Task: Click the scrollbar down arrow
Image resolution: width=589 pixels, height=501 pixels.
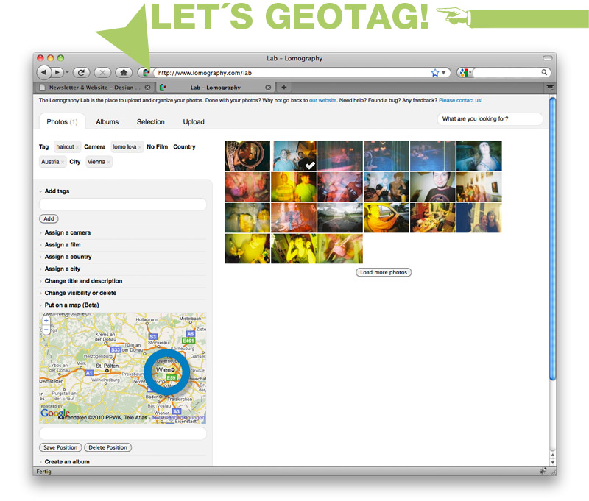Action: click(x=552, y=463)
